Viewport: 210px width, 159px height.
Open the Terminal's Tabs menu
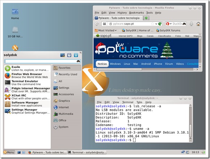click(x=139, y=102)
